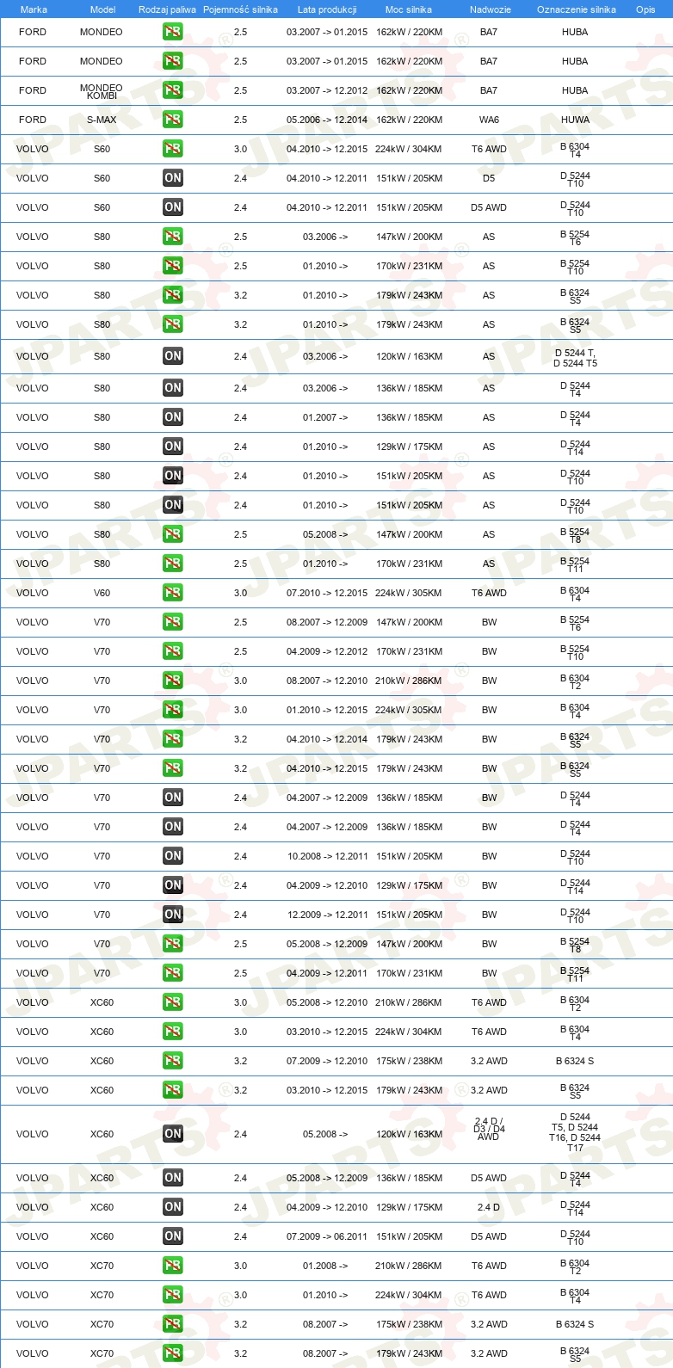Select production years '07.2010 -> 12.2015'
The height and width of the screenshot is (1368, 673).
pos(327,593)
